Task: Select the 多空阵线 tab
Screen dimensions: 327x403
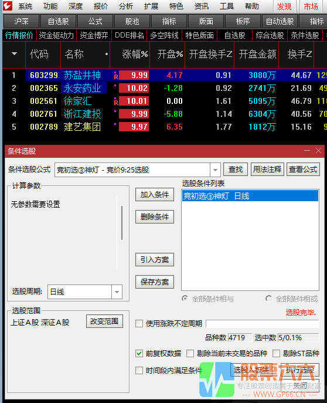Action: 164,35
